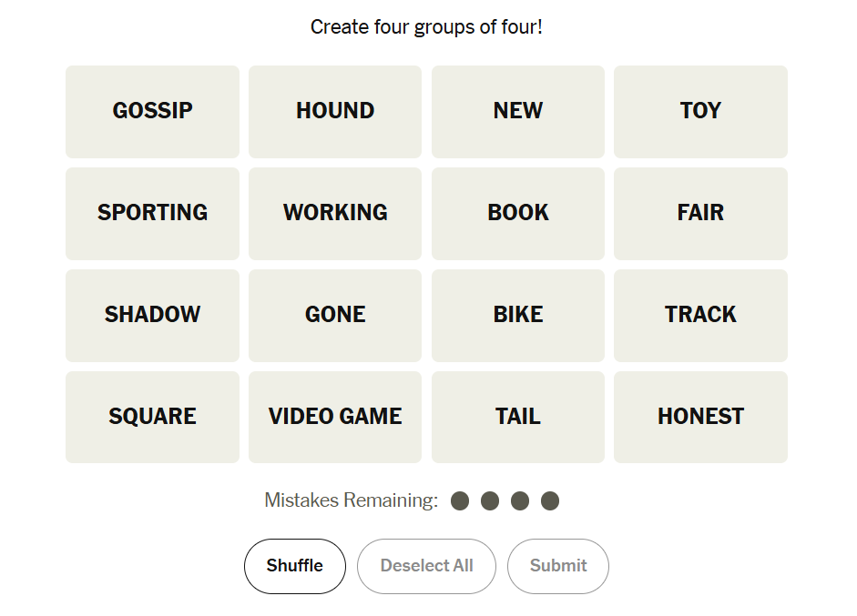Image resolution: width=857 pixels, height=616 pixels.
Task: Tap the TAIL tile
Action: click(518, 417)
